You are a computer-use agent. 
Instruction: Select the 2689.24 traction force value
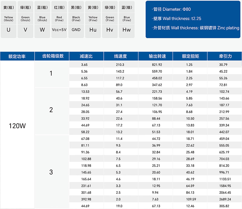point(224,199)
